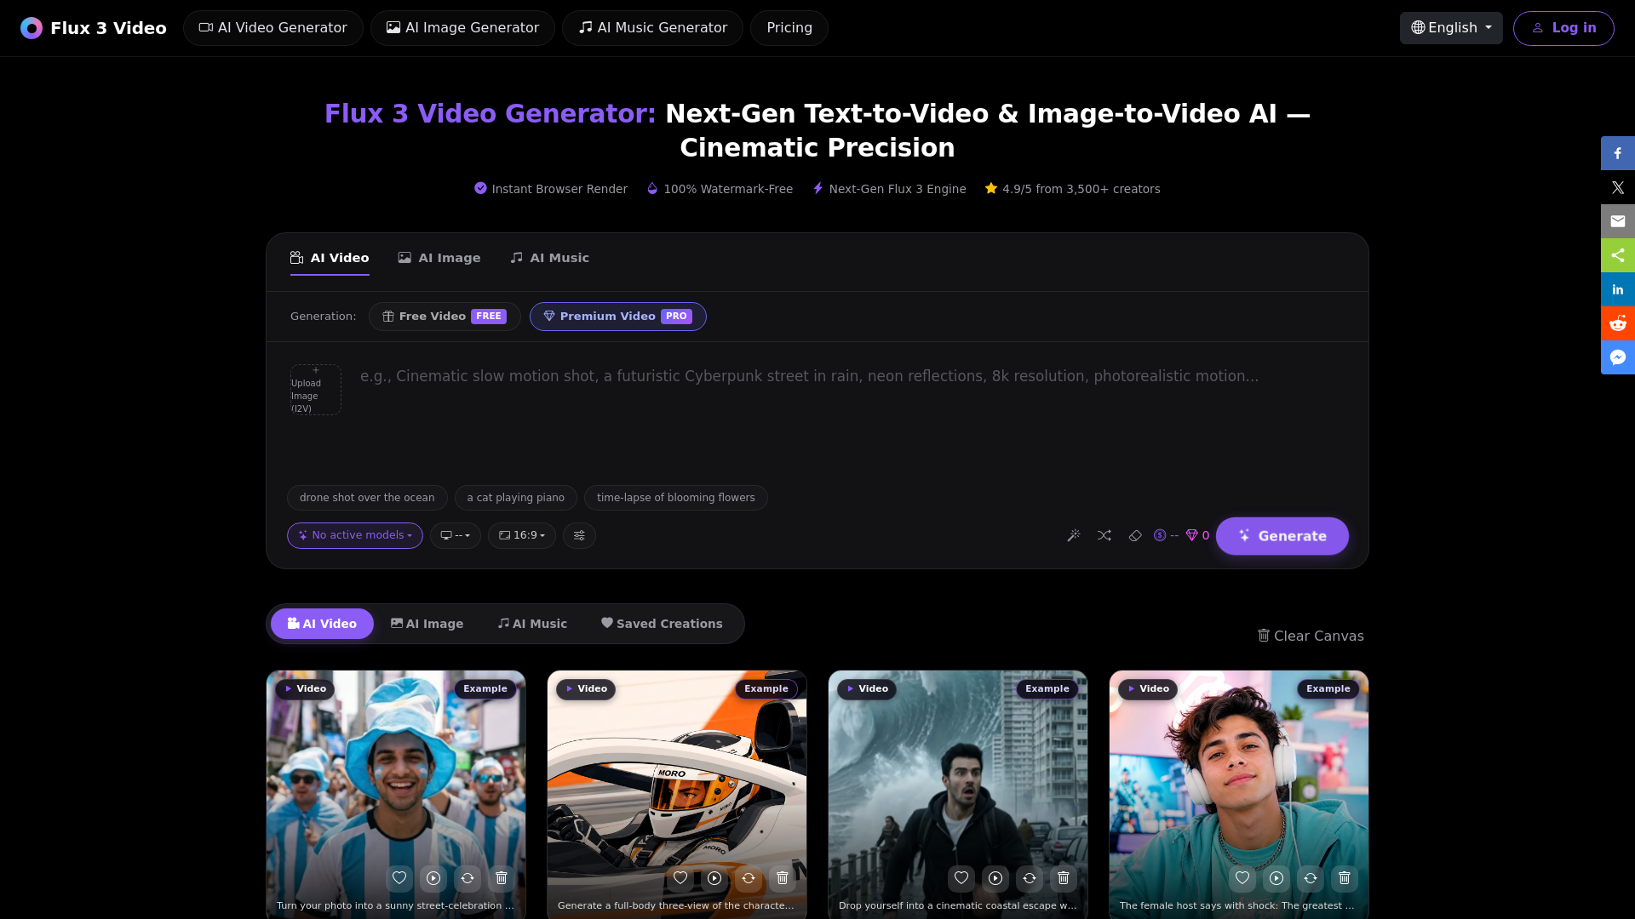This screenshot has height=919, width=1635.
Task: Share page on Reddit
Action: tap(1618, 323)
